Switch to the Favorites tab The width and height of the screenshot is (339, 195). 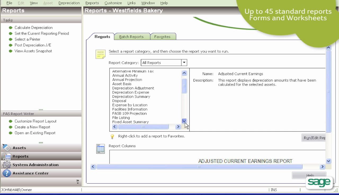pyautogui.click(x=162, y=37)
